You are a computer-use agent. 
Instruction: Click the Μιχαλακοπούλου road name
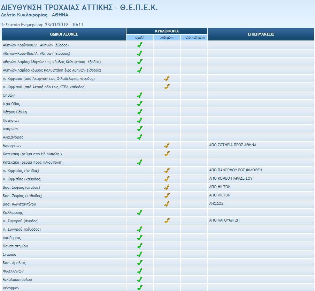click(17, 279)
